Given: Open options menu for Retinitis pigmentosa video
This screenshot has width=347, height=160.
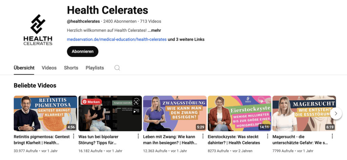Looking at the screenshot, I should [74, 136].
